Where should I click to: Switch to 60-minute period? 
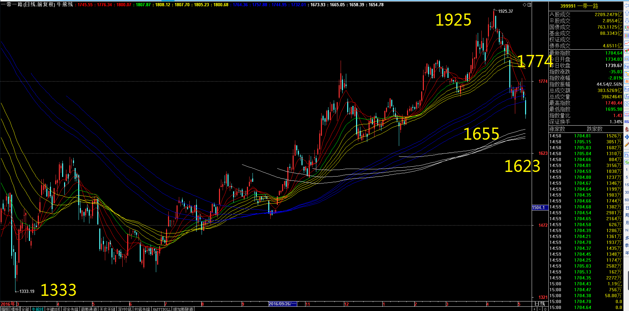point(627,200)
